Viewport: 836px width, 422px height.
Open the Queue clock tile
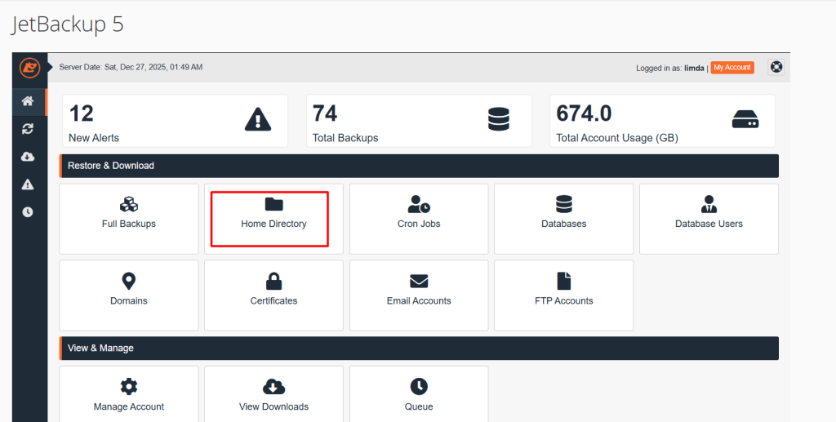coord(419,394)
